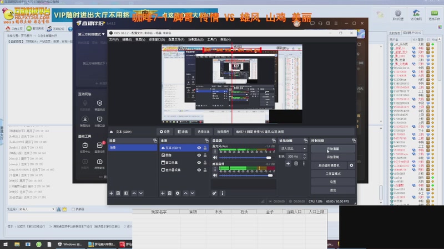Open Scene Collection menu in OBS
The image size is (444, 249).
point(196,39)
